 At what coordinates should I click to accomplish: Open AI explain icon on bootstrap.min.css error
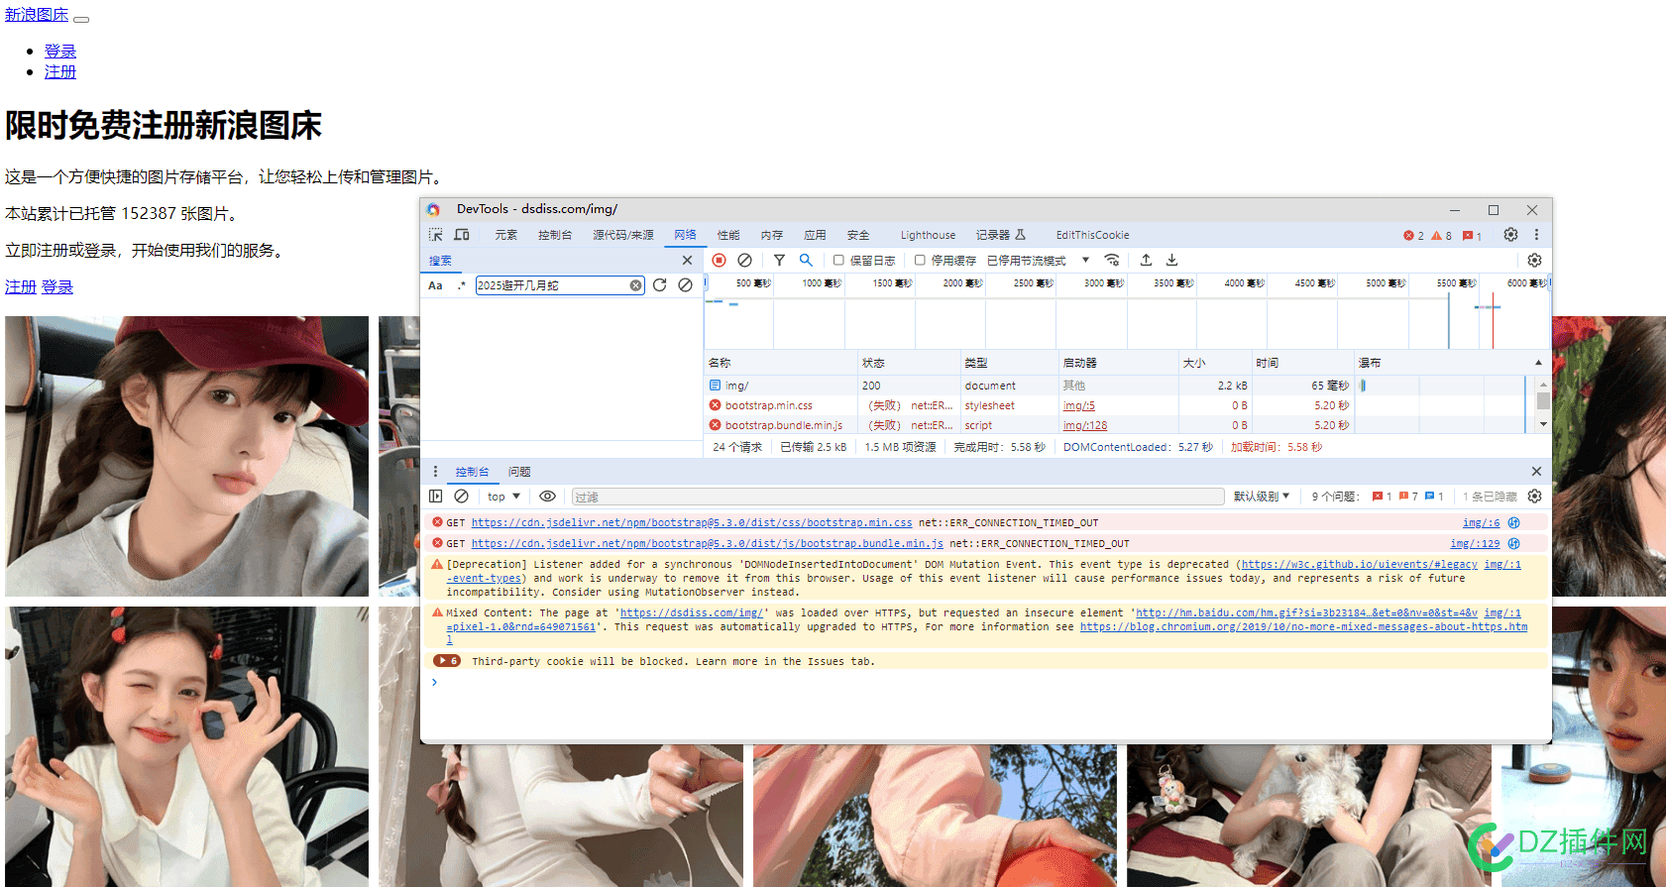tap(1513, 522)
